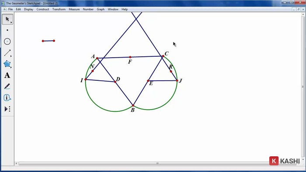
Task: Click the document system icon beside File
Action: click(x=5, y=9)
